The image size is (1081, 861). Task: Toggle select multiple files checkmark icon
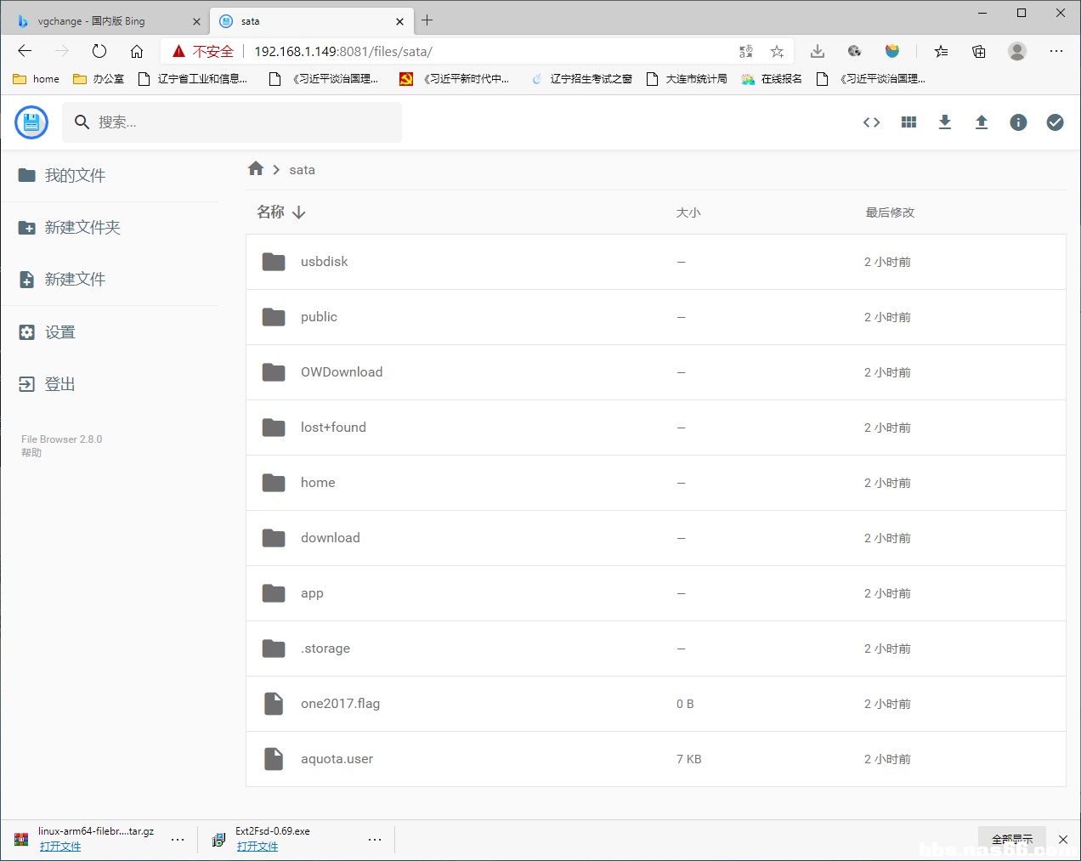coord(1055,122)
